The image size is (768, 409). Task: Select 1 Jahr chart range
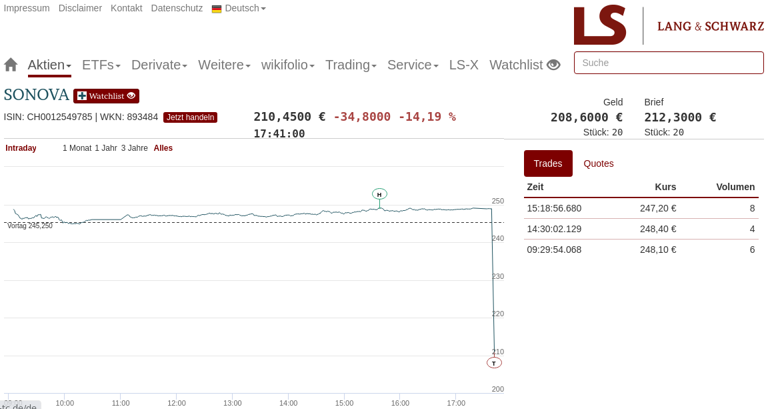(x=106, y=148)
